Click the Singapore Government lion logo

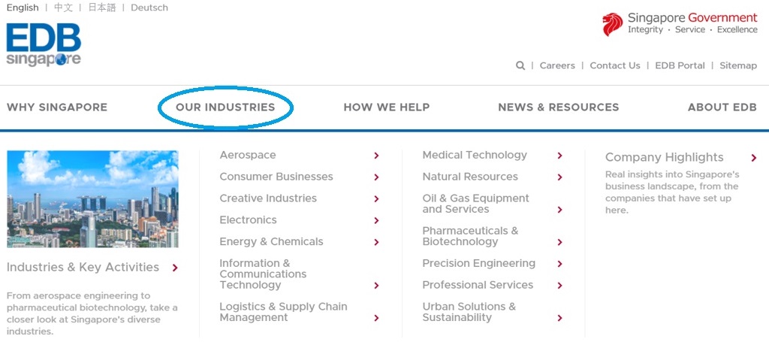click(x=612, y=24)
